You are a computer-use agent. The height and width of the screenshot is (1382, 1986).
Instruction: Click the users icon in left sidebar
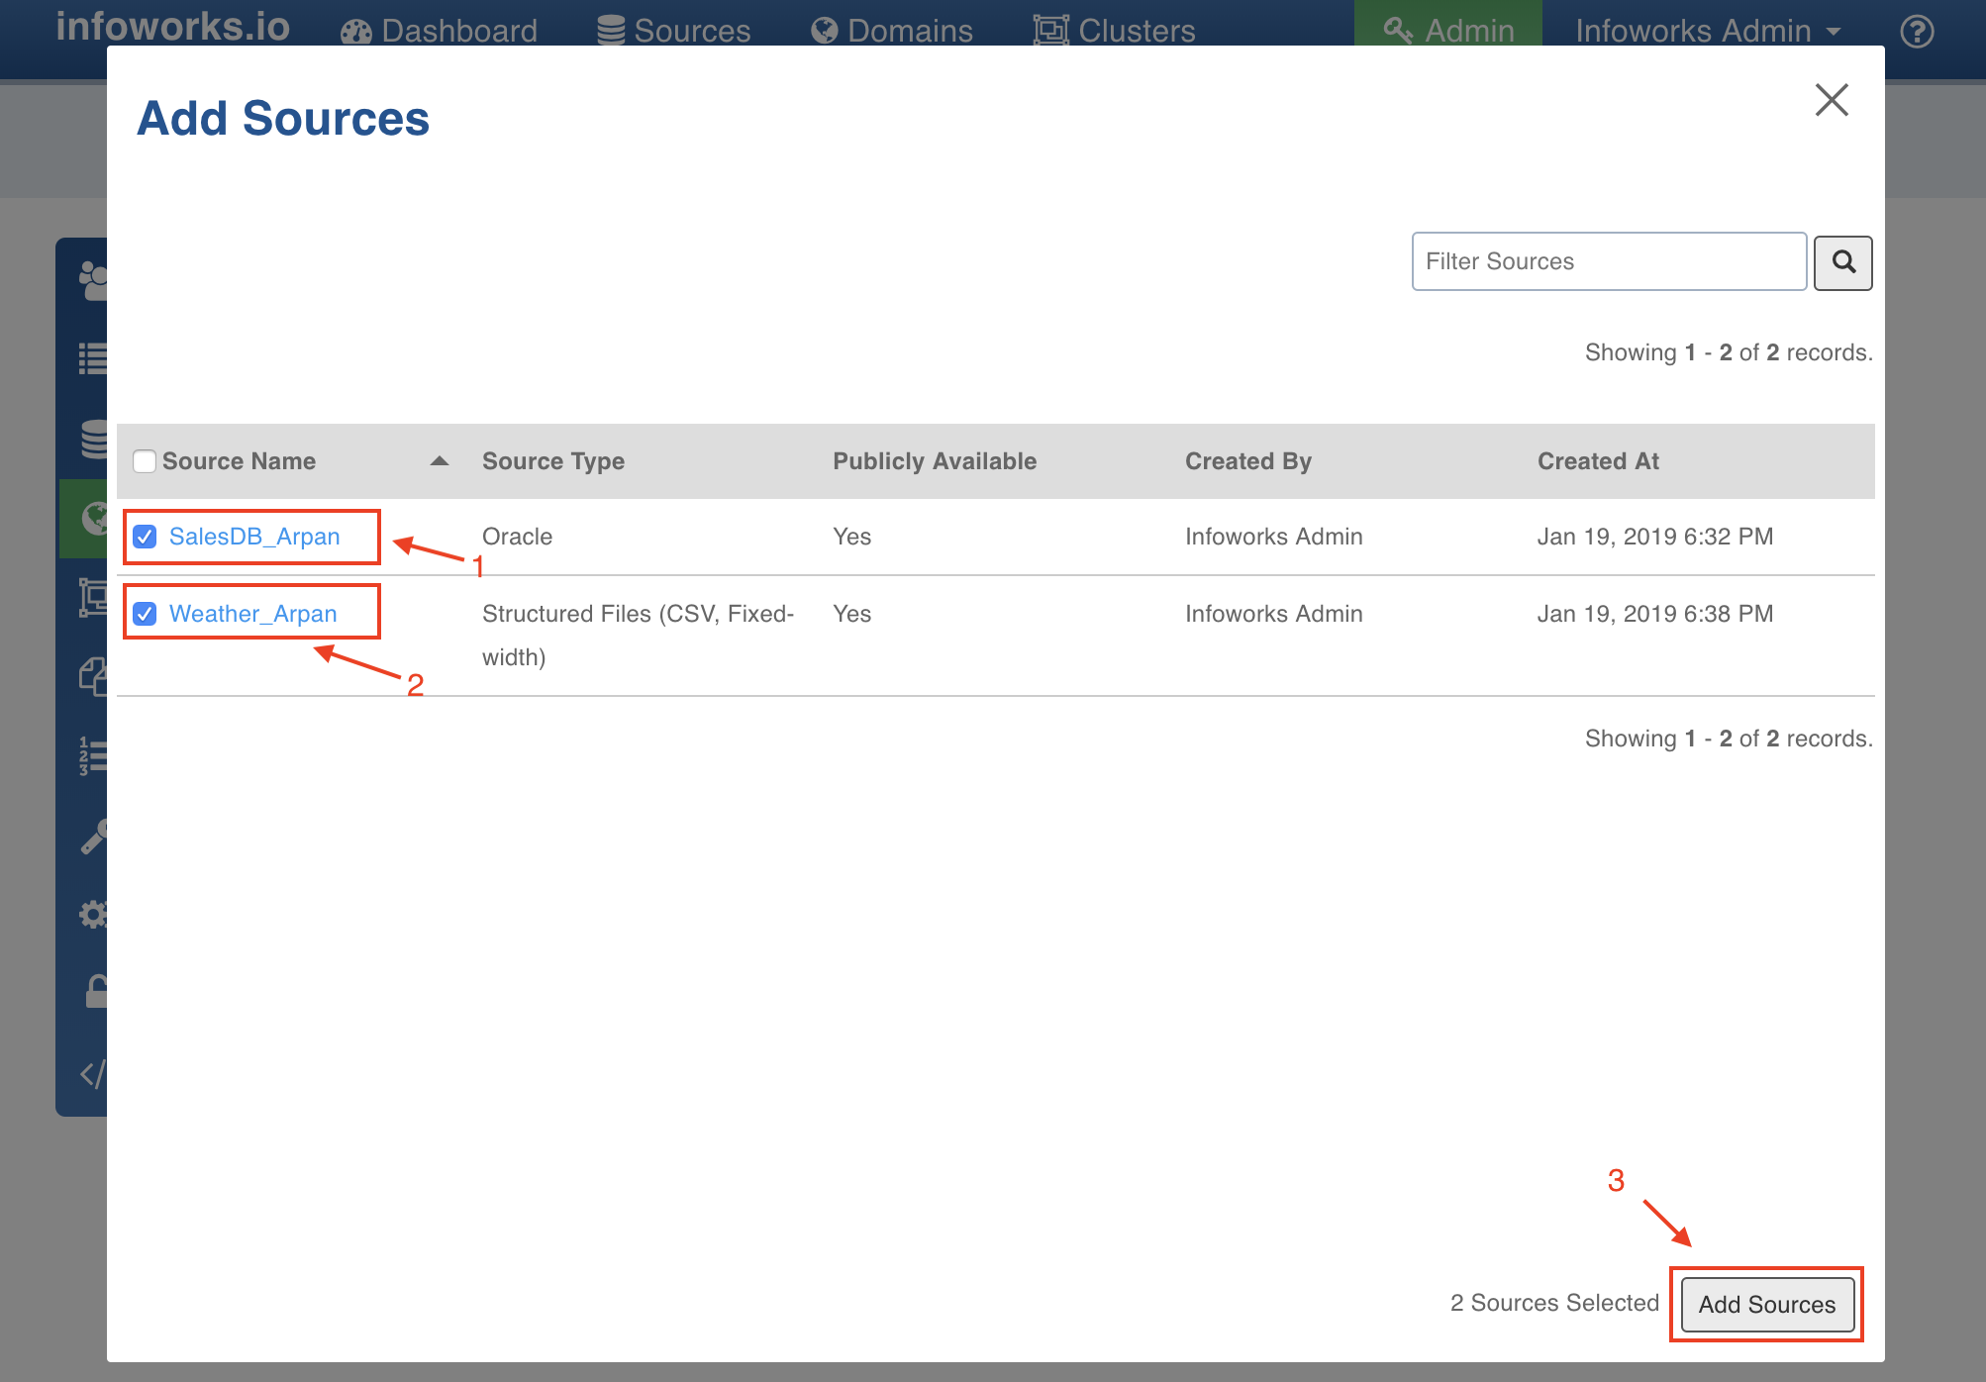(x=93, y=280)
